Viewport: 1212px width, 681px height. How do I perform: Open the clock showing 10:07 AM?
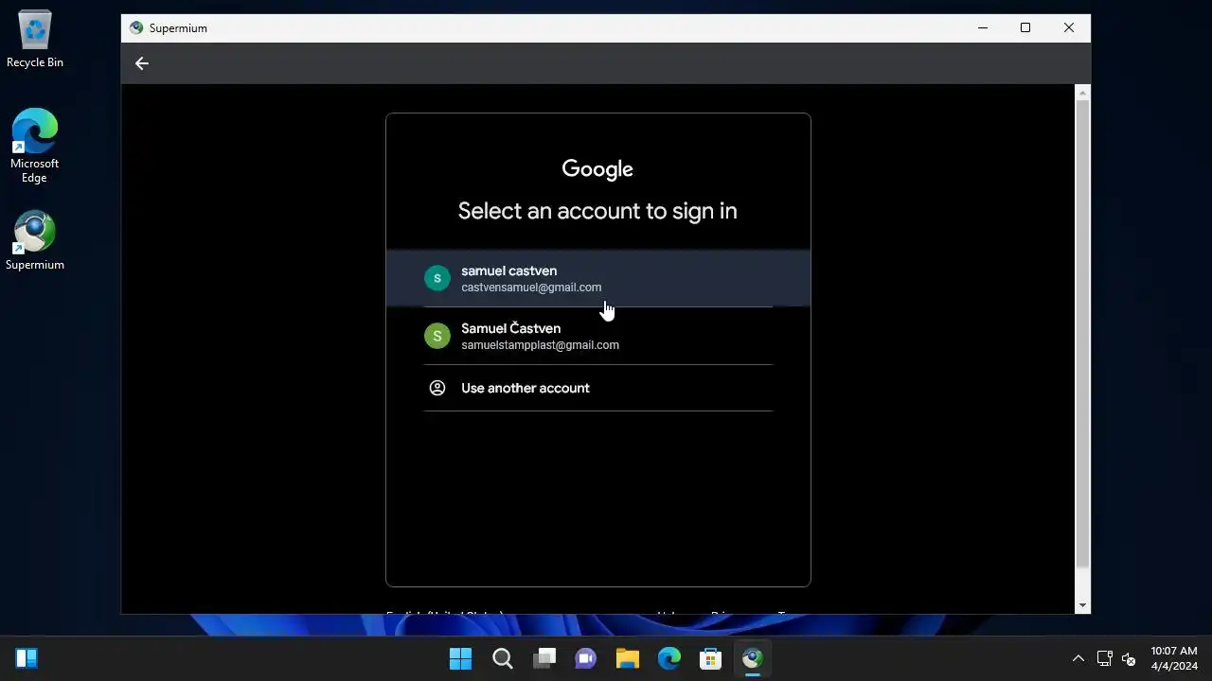pyautogui.click(x=1174, y=658)
